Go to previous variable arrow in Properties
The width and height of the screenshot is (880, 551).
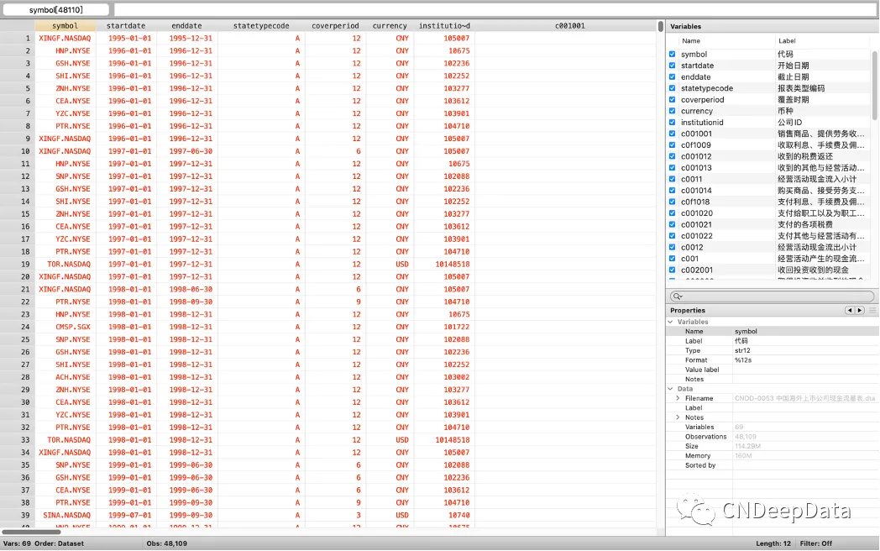(850, 311)
